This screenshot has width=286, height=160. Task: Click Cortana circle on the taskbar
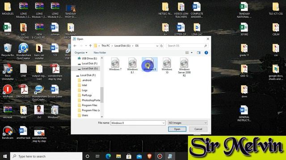(x=88, y=156)
